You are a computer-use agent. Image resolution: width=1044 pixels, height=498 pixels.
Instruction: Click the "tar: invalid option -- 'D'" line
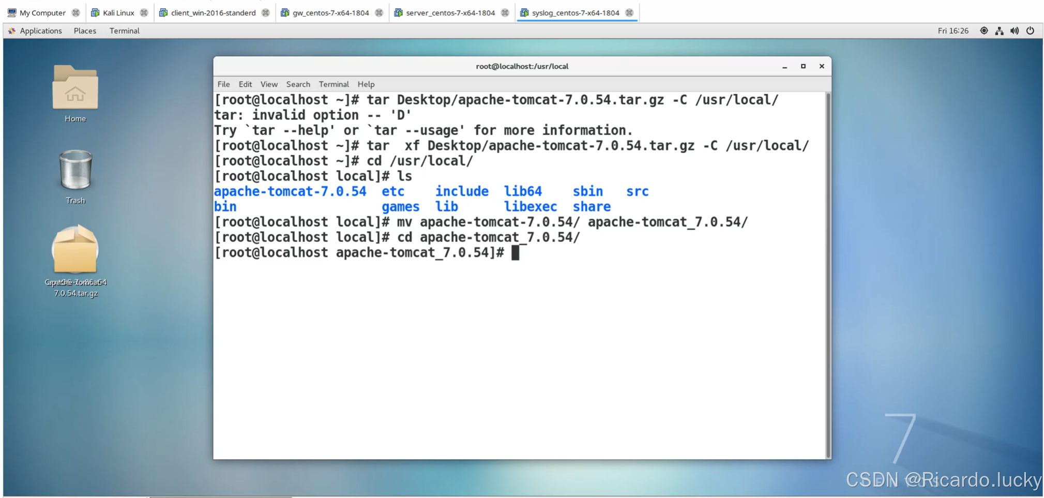click(312, 115)
